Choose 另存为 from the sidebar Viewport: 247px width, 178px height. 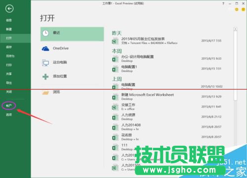10,56
